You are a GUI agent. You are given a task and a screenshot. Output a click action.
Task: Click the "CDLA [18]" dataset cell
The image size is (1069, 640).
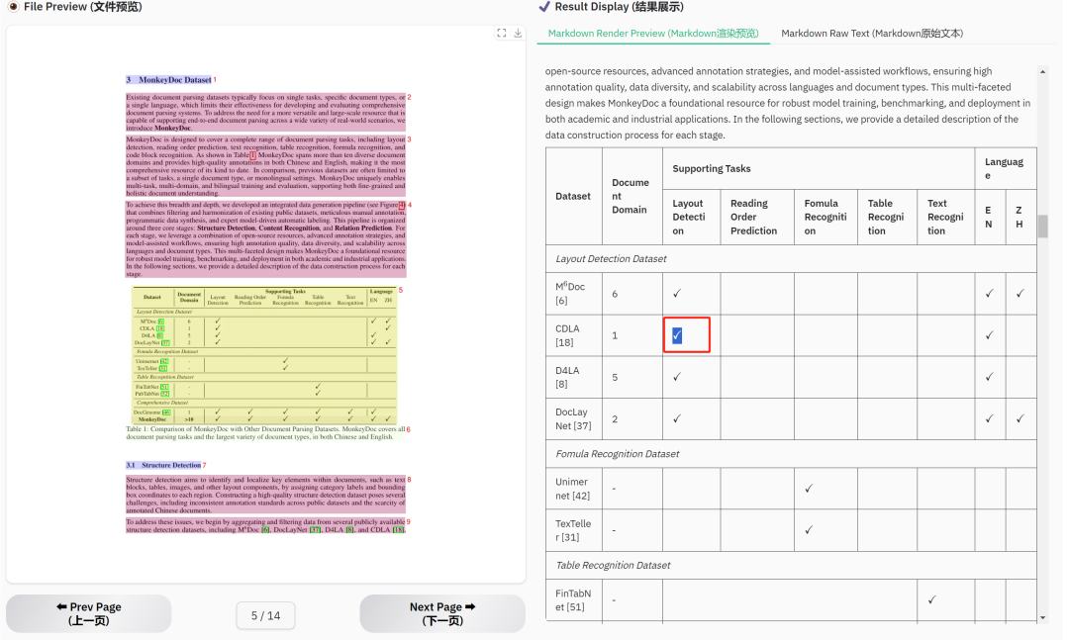[x=573, y=335]
